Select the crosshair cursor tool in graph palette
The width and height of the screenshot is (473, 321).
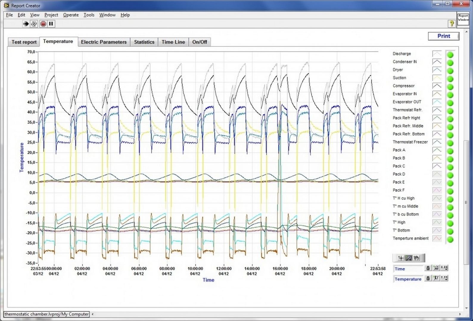point(401,258)
